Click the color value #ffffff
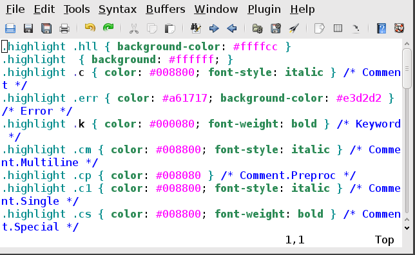The width and height of the screenshot is (415, 255). click(x=191, y=59)
